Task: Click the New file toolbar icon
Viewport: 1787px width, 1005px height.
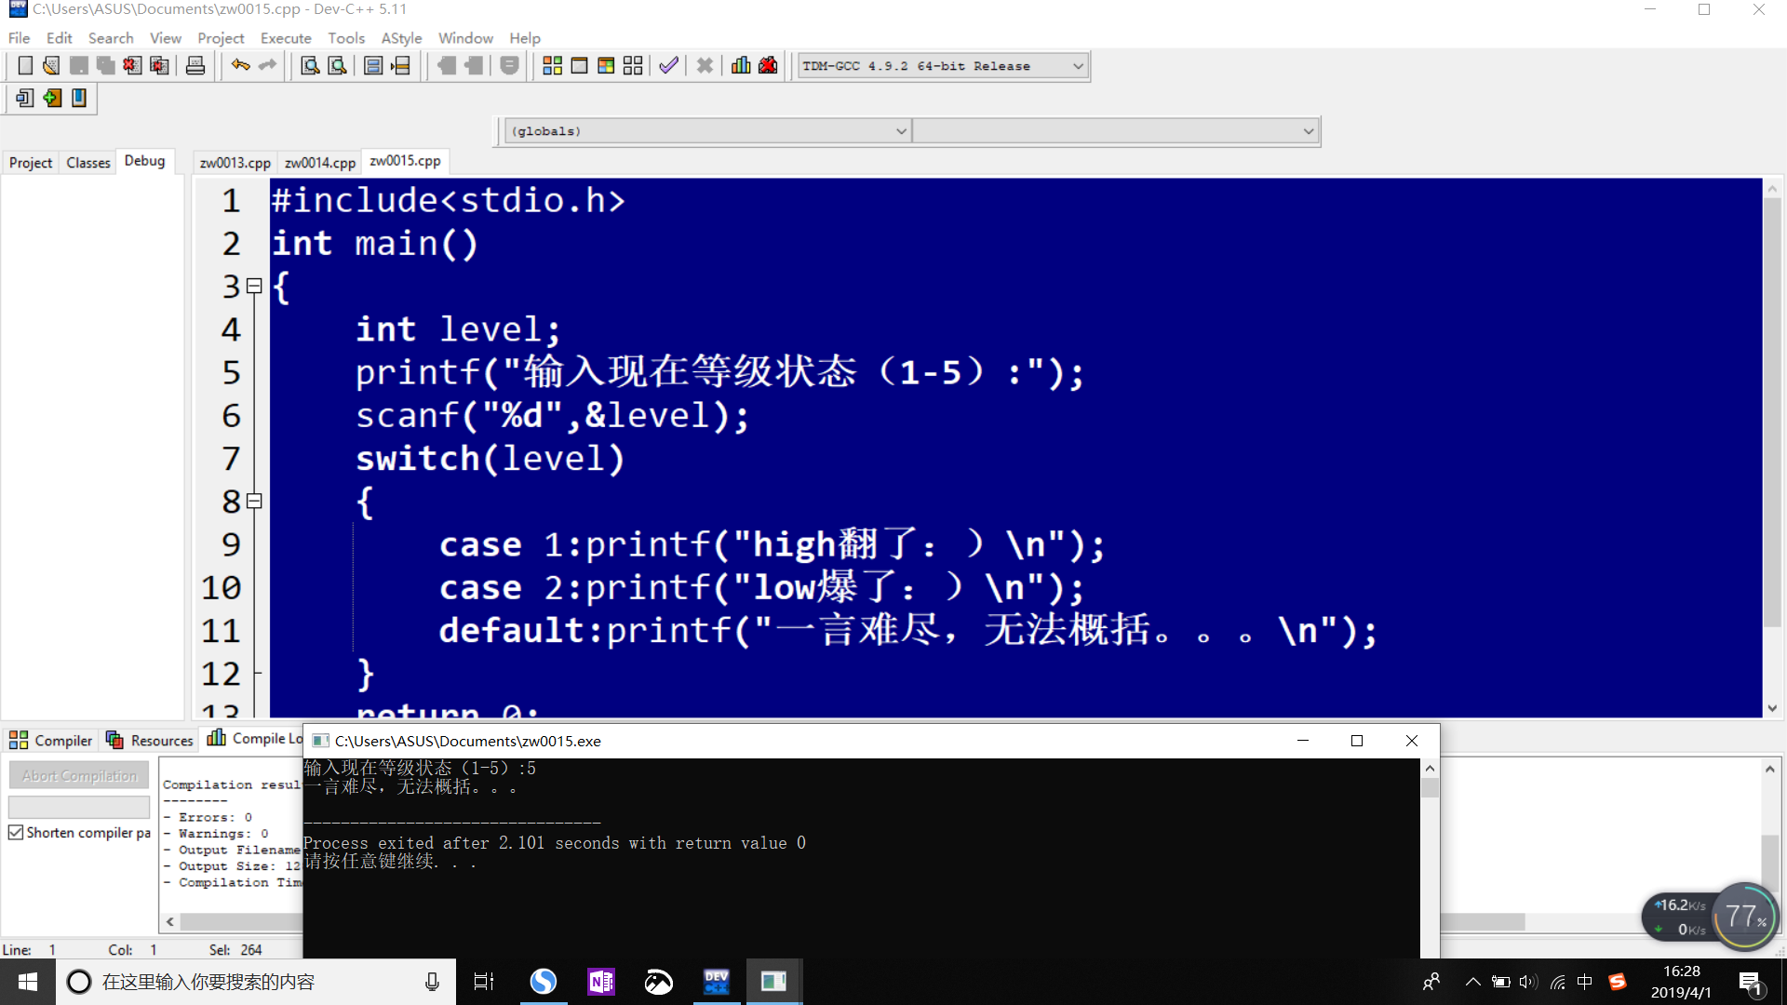Action: tap(25, 66)
